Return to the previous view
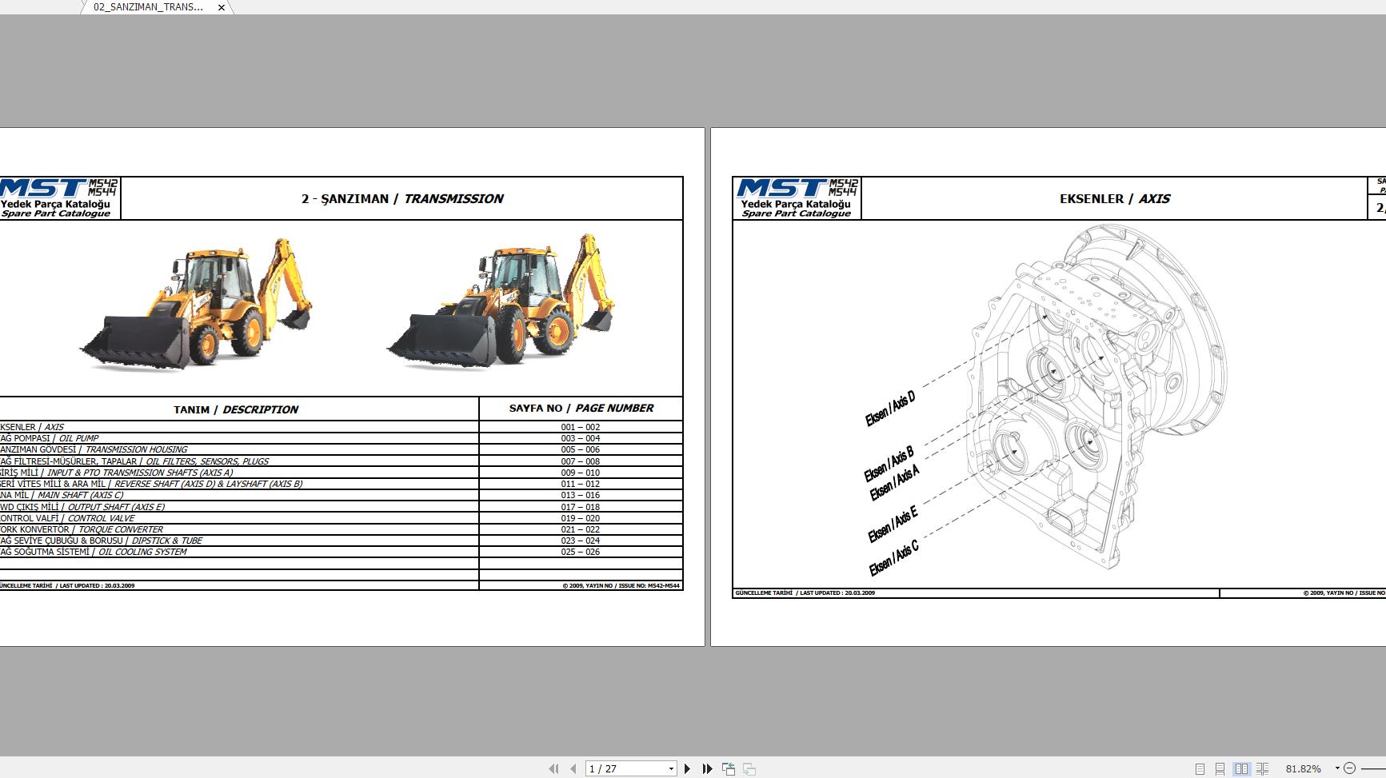 coord(729,768)
